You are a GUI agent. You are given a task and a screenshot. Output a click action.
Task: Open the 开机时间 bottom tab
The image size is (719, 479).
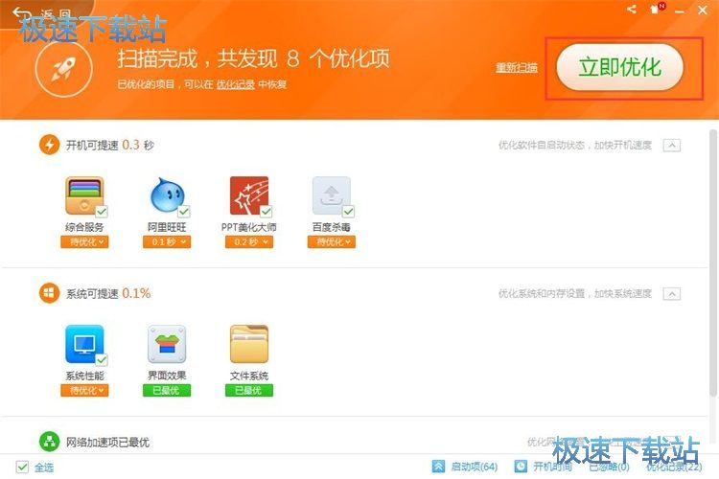point(542,467)
